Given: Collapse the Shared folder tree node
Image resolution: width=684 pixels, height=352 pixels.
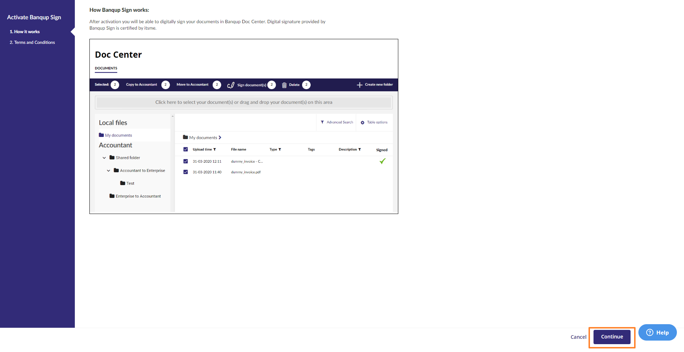Looking at the screenshot, I should click(x=104, y=158).
